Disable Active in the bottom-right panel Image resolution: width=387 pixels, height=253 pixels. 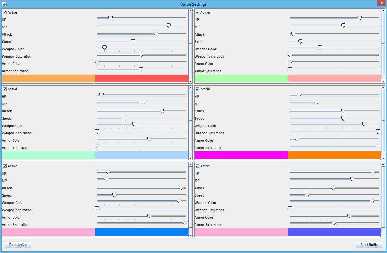coord(197,166)
